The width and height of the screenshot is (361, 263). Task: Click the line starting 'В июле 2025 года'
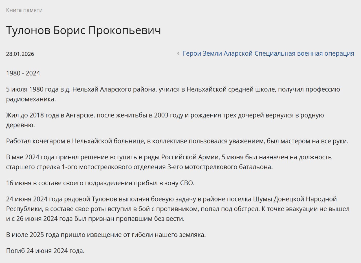[106, 234]
